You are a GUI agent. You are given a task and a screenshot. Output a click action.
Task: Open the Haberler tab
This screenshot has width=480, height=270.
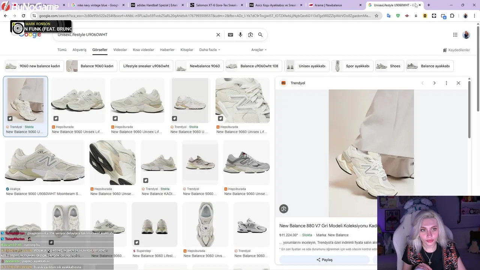coord(167,50)
